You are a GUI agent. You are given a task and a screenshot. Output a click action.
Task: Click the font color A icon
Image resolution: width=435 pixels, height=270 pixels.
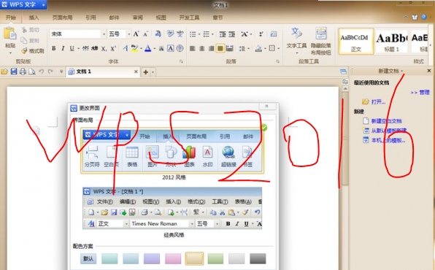click(x=148, y=48)
